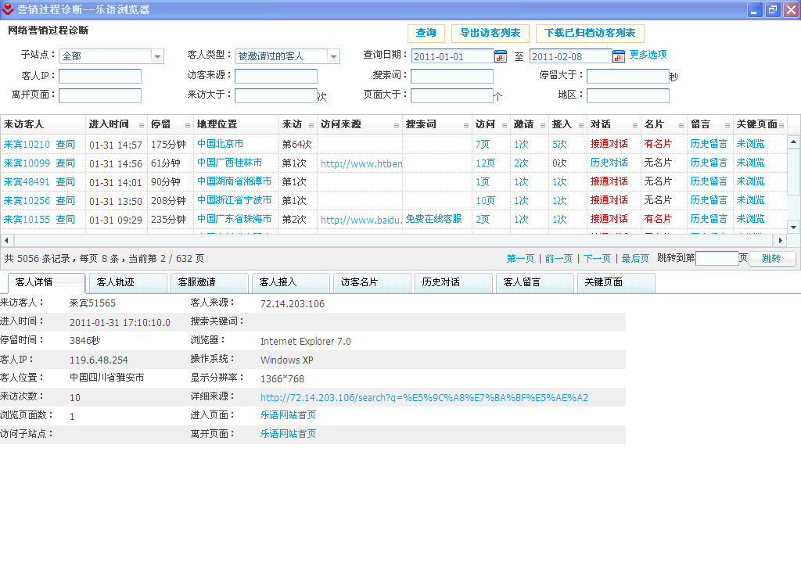
Task: Click 查同 next to 来宾10099
Action: pos(66,163)
